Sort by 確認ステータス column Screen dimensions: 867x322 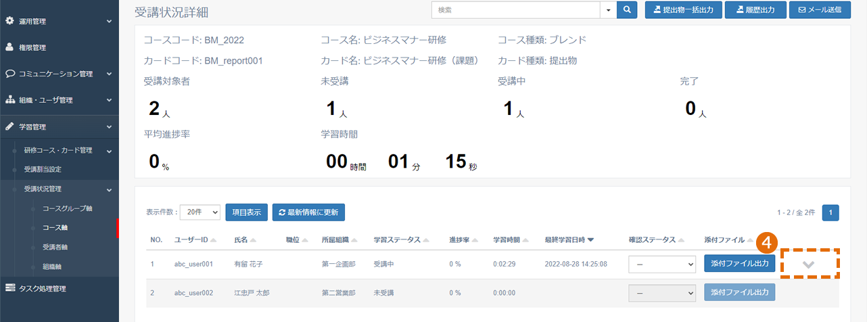tap(657, 240)
